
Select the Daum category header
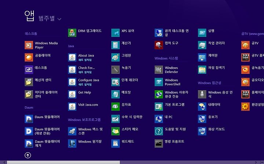click(x=29, y=107)
